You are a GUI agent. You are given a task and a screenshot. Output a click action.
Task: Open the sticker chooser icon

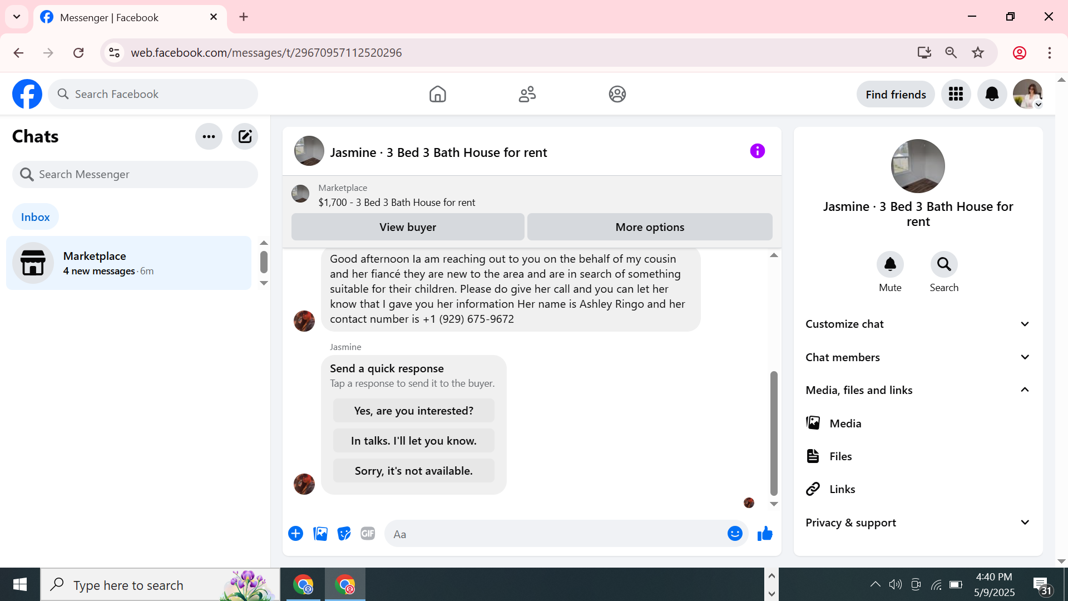coord(344,534)
